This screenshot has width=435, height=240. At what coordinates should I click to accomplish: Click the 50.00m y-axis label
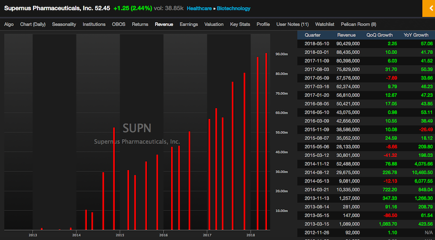(x=282, y=132)
